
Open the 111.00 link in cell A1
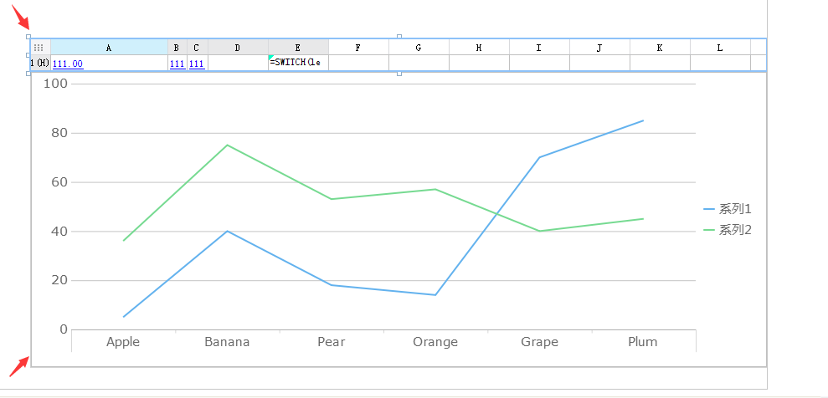pos(68,64)
